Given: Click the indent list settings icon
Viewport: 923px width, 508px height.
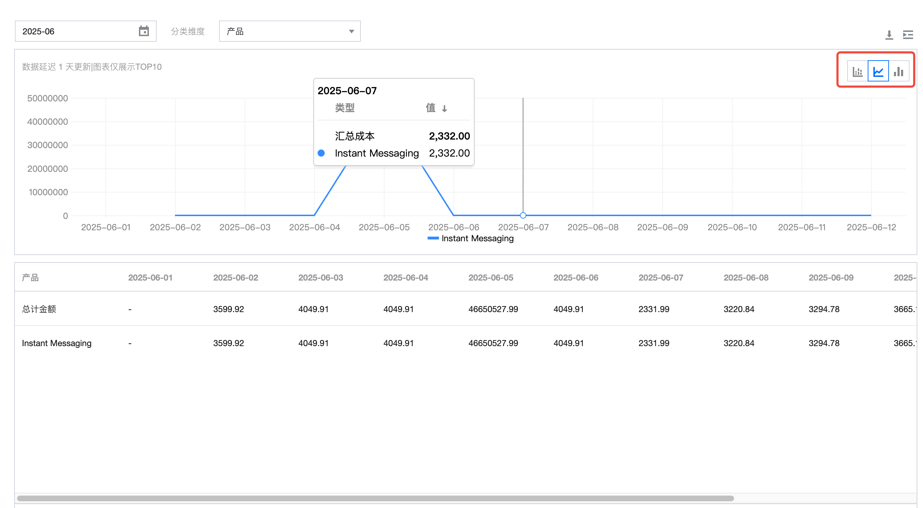Looking at the screenshot, I should coord(908,35).
